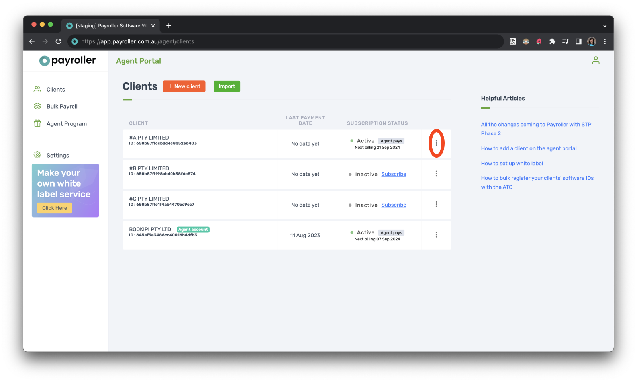Open browser extensions puzzle icon
637x382 pixels.
[552, 41]
